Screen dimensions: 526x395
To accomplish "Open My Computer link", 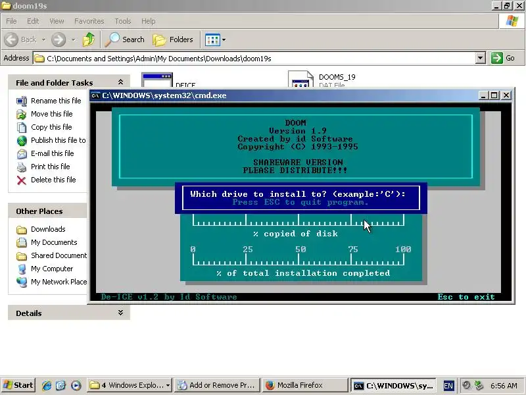I will [x=52, y=269].
